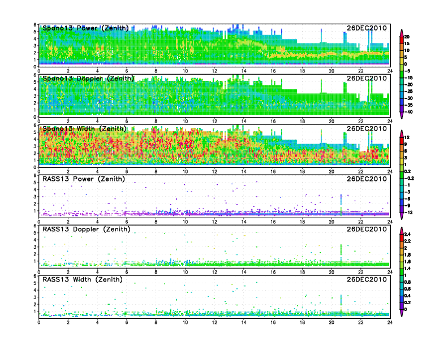448x346 pixels.
Task: Click hour 24 tick on Spano13 Power x-axis
Action: click(390, 71)
